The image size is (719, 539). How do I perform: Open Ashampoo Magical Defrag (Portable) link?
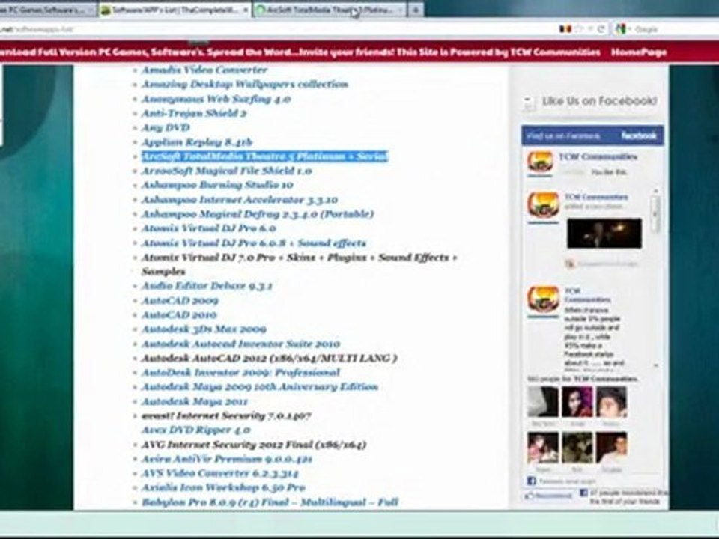[x=257, y=214]
